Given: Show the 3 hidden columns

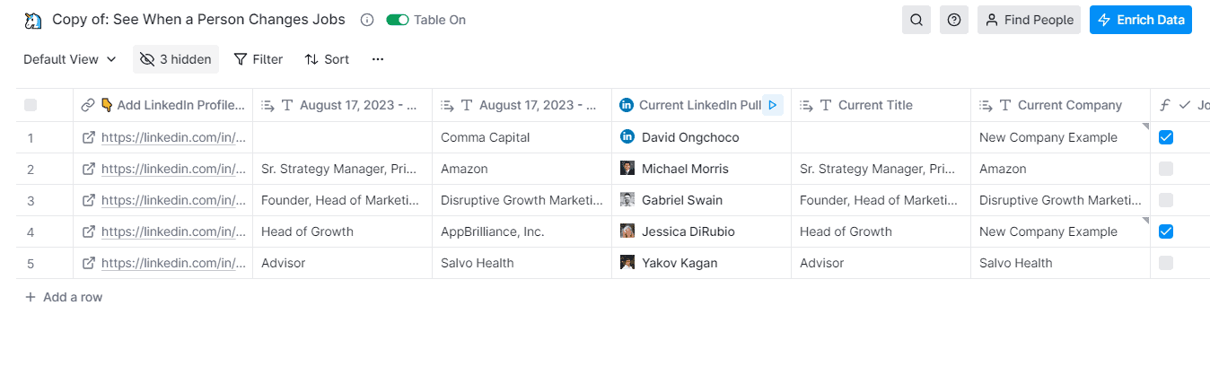Looking at the screenshot, I should tap(176, 59).
